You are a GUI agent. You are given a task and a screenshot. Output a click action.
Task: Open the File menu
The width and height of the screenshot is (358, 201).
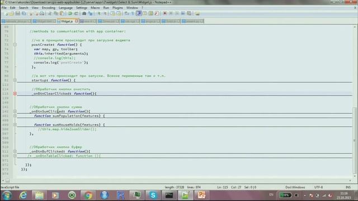point(4,8)
